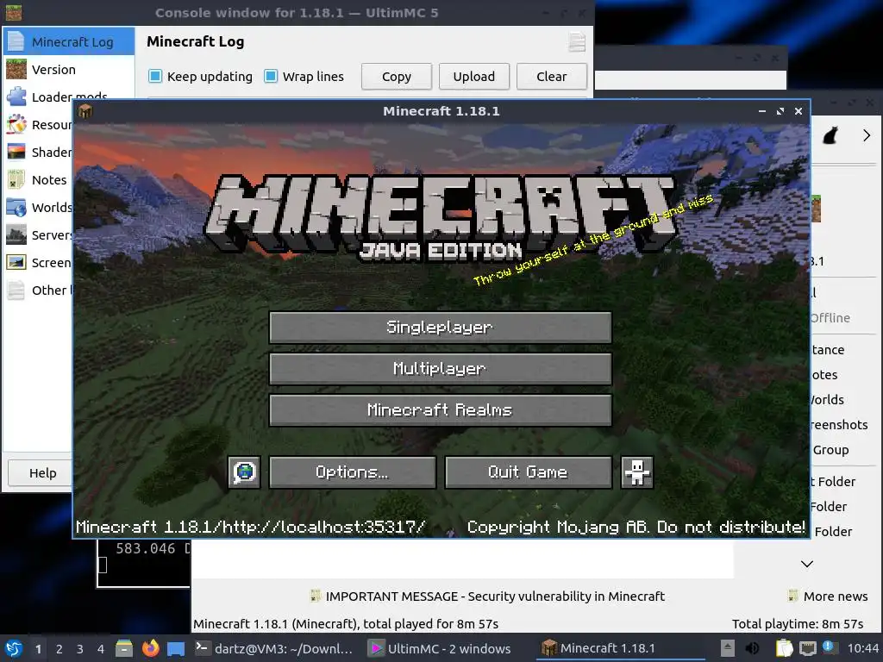Switch to the dartz@VM3 terminal taskbar entry
This screenshot has height=662, width=883.
273,649
